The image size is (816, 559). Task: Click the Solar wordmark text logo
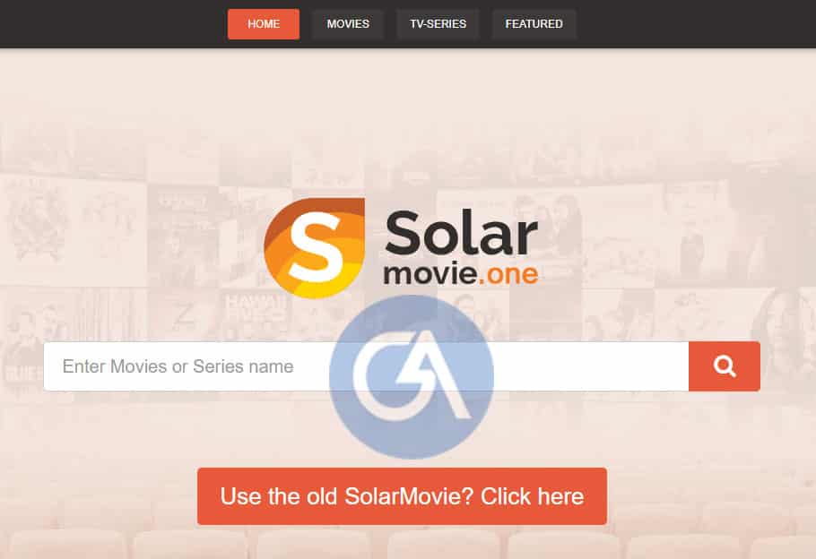[461, 233]
